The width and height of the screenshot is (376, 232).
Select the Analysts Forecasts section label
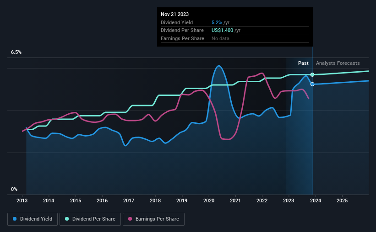point(338,63)
